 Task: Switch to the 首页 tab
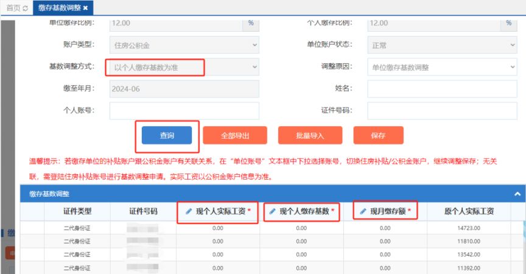pos(13,8)
